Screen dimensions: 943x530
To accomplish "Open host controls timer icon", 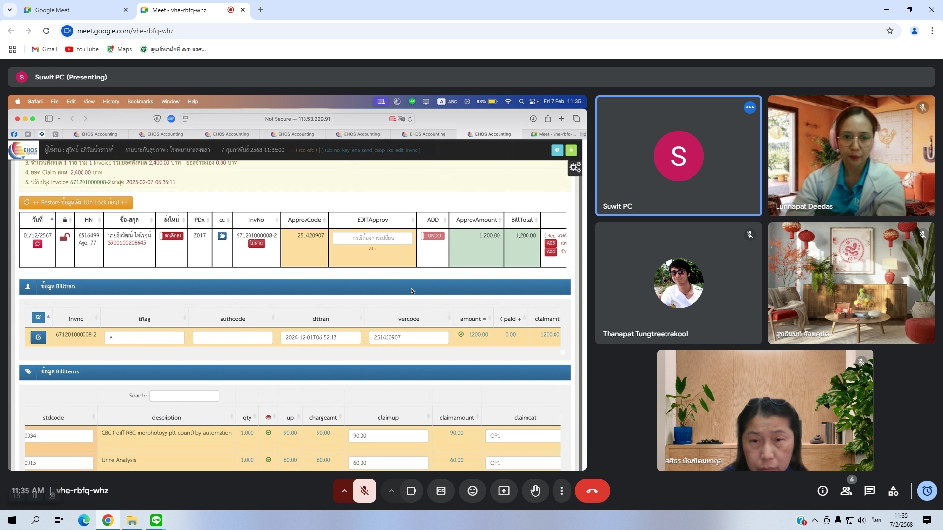I will 927,491.
